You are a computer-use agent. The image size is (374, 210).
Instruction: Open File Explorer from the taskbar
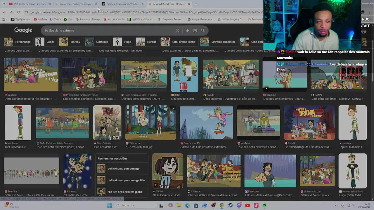(x=179, y=205)
